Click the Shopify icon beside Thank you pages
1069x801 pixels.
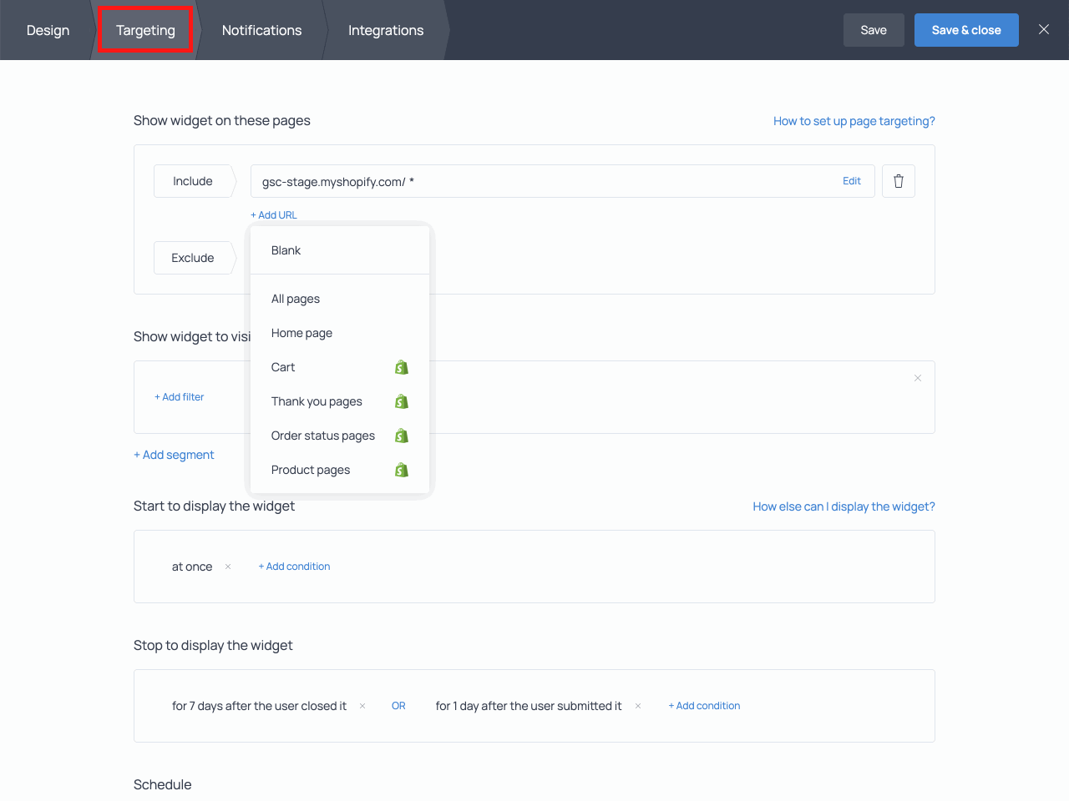point(402,400)
